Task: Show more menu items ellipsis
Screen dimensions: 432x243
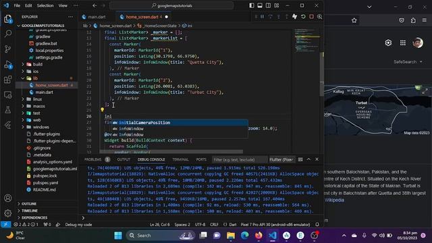Action: [x=76, y=5]
